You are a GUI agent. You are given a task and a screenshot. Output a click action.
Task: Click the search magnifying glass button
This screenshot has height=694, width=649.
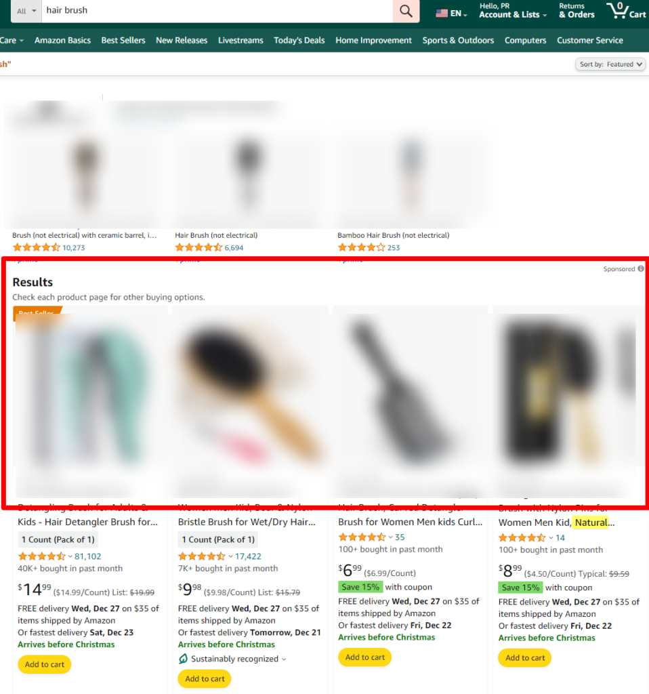(406, 11)
